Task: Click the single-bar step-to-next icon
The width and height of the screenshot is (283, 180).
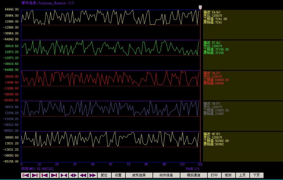Action: [54, 175]
